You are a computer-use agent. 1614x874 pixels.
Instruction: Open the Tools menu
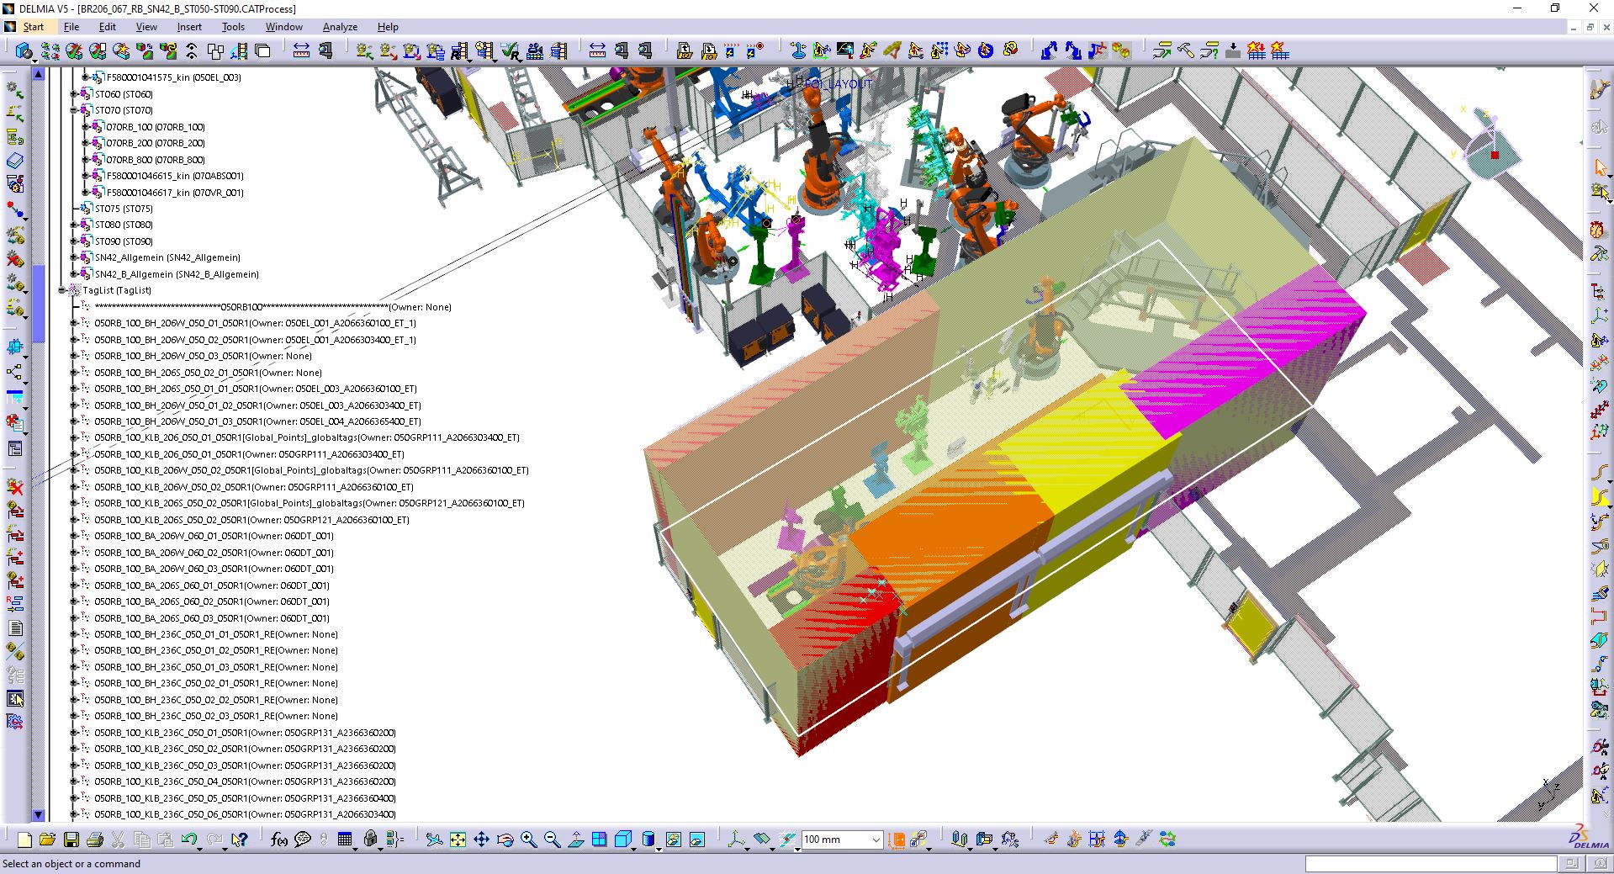click(x=233, y=27)
